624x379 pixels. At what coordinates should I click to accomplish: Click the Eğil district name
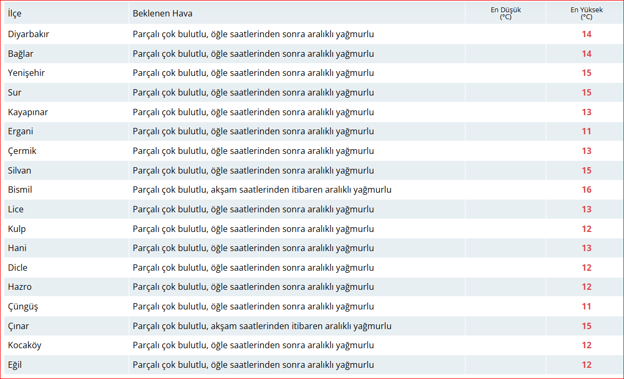pos(15,365)
